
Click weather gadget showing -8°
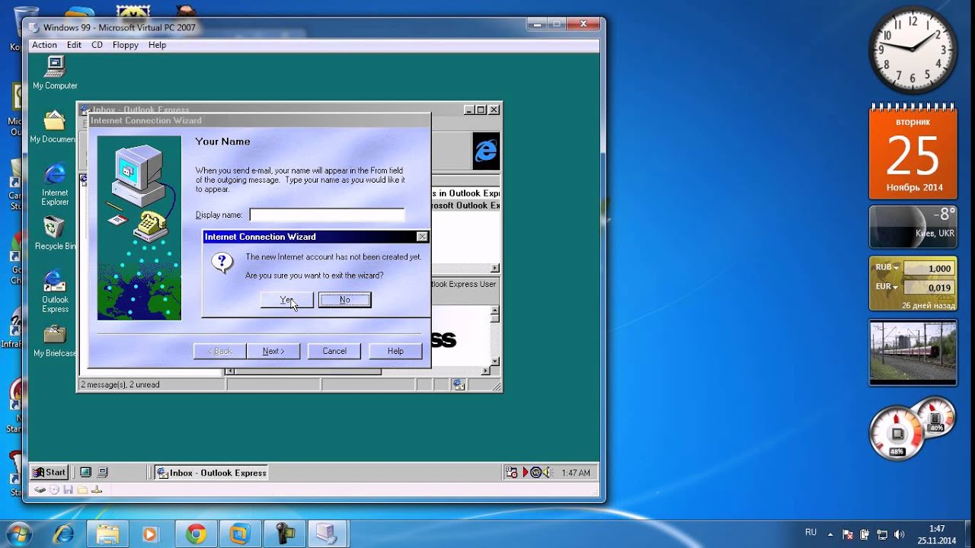(x=913, y=227)
